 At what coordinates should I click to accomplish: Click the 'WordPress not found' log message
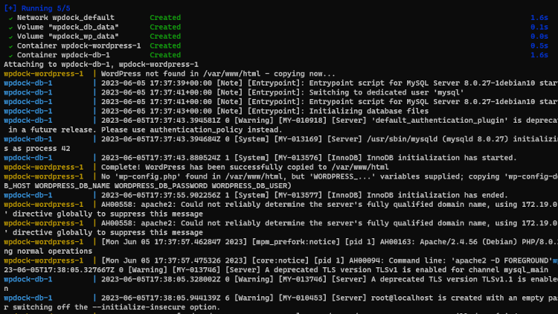pos(218,74)
